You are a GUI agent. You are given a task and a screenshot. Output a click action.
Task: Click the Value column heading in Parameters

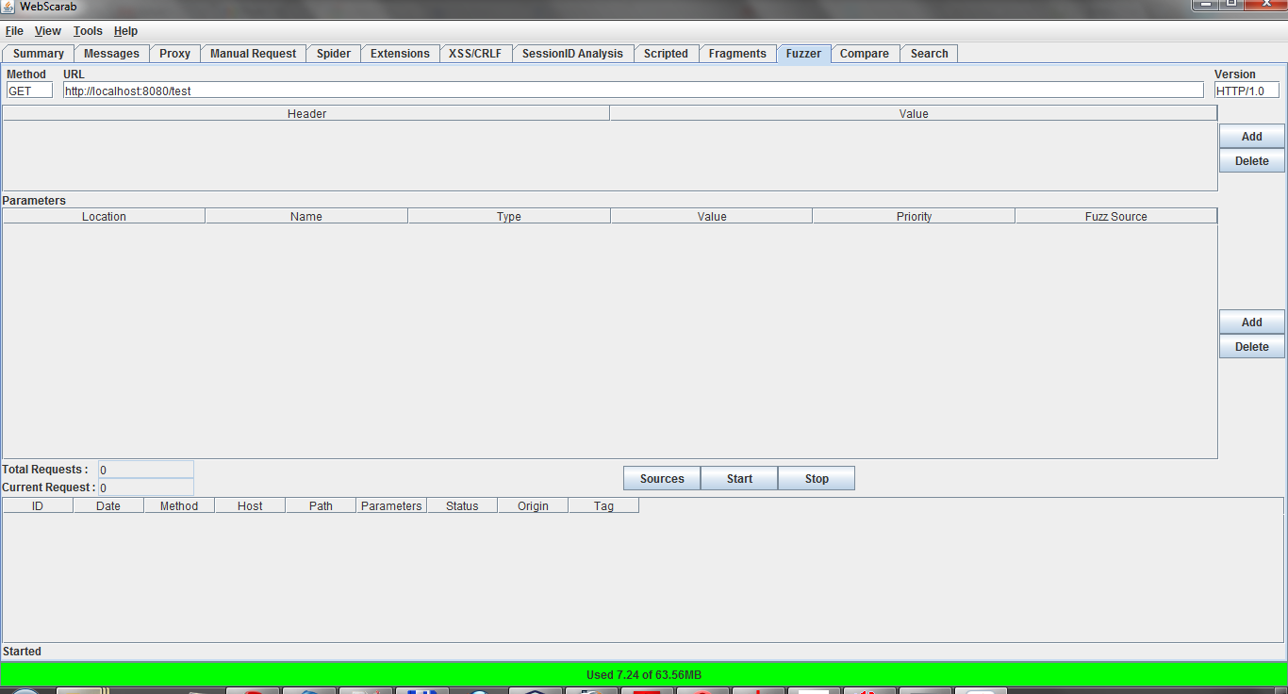coord(712,216)
